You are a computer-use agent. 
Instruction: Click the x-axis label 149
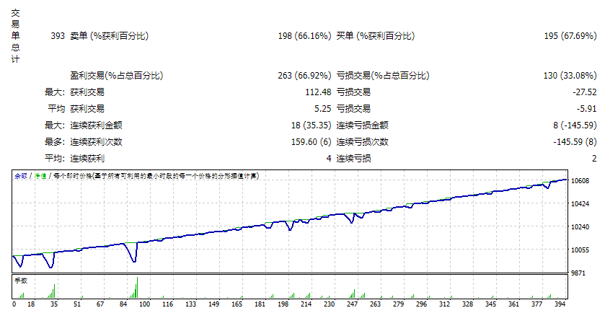[213, 304]
